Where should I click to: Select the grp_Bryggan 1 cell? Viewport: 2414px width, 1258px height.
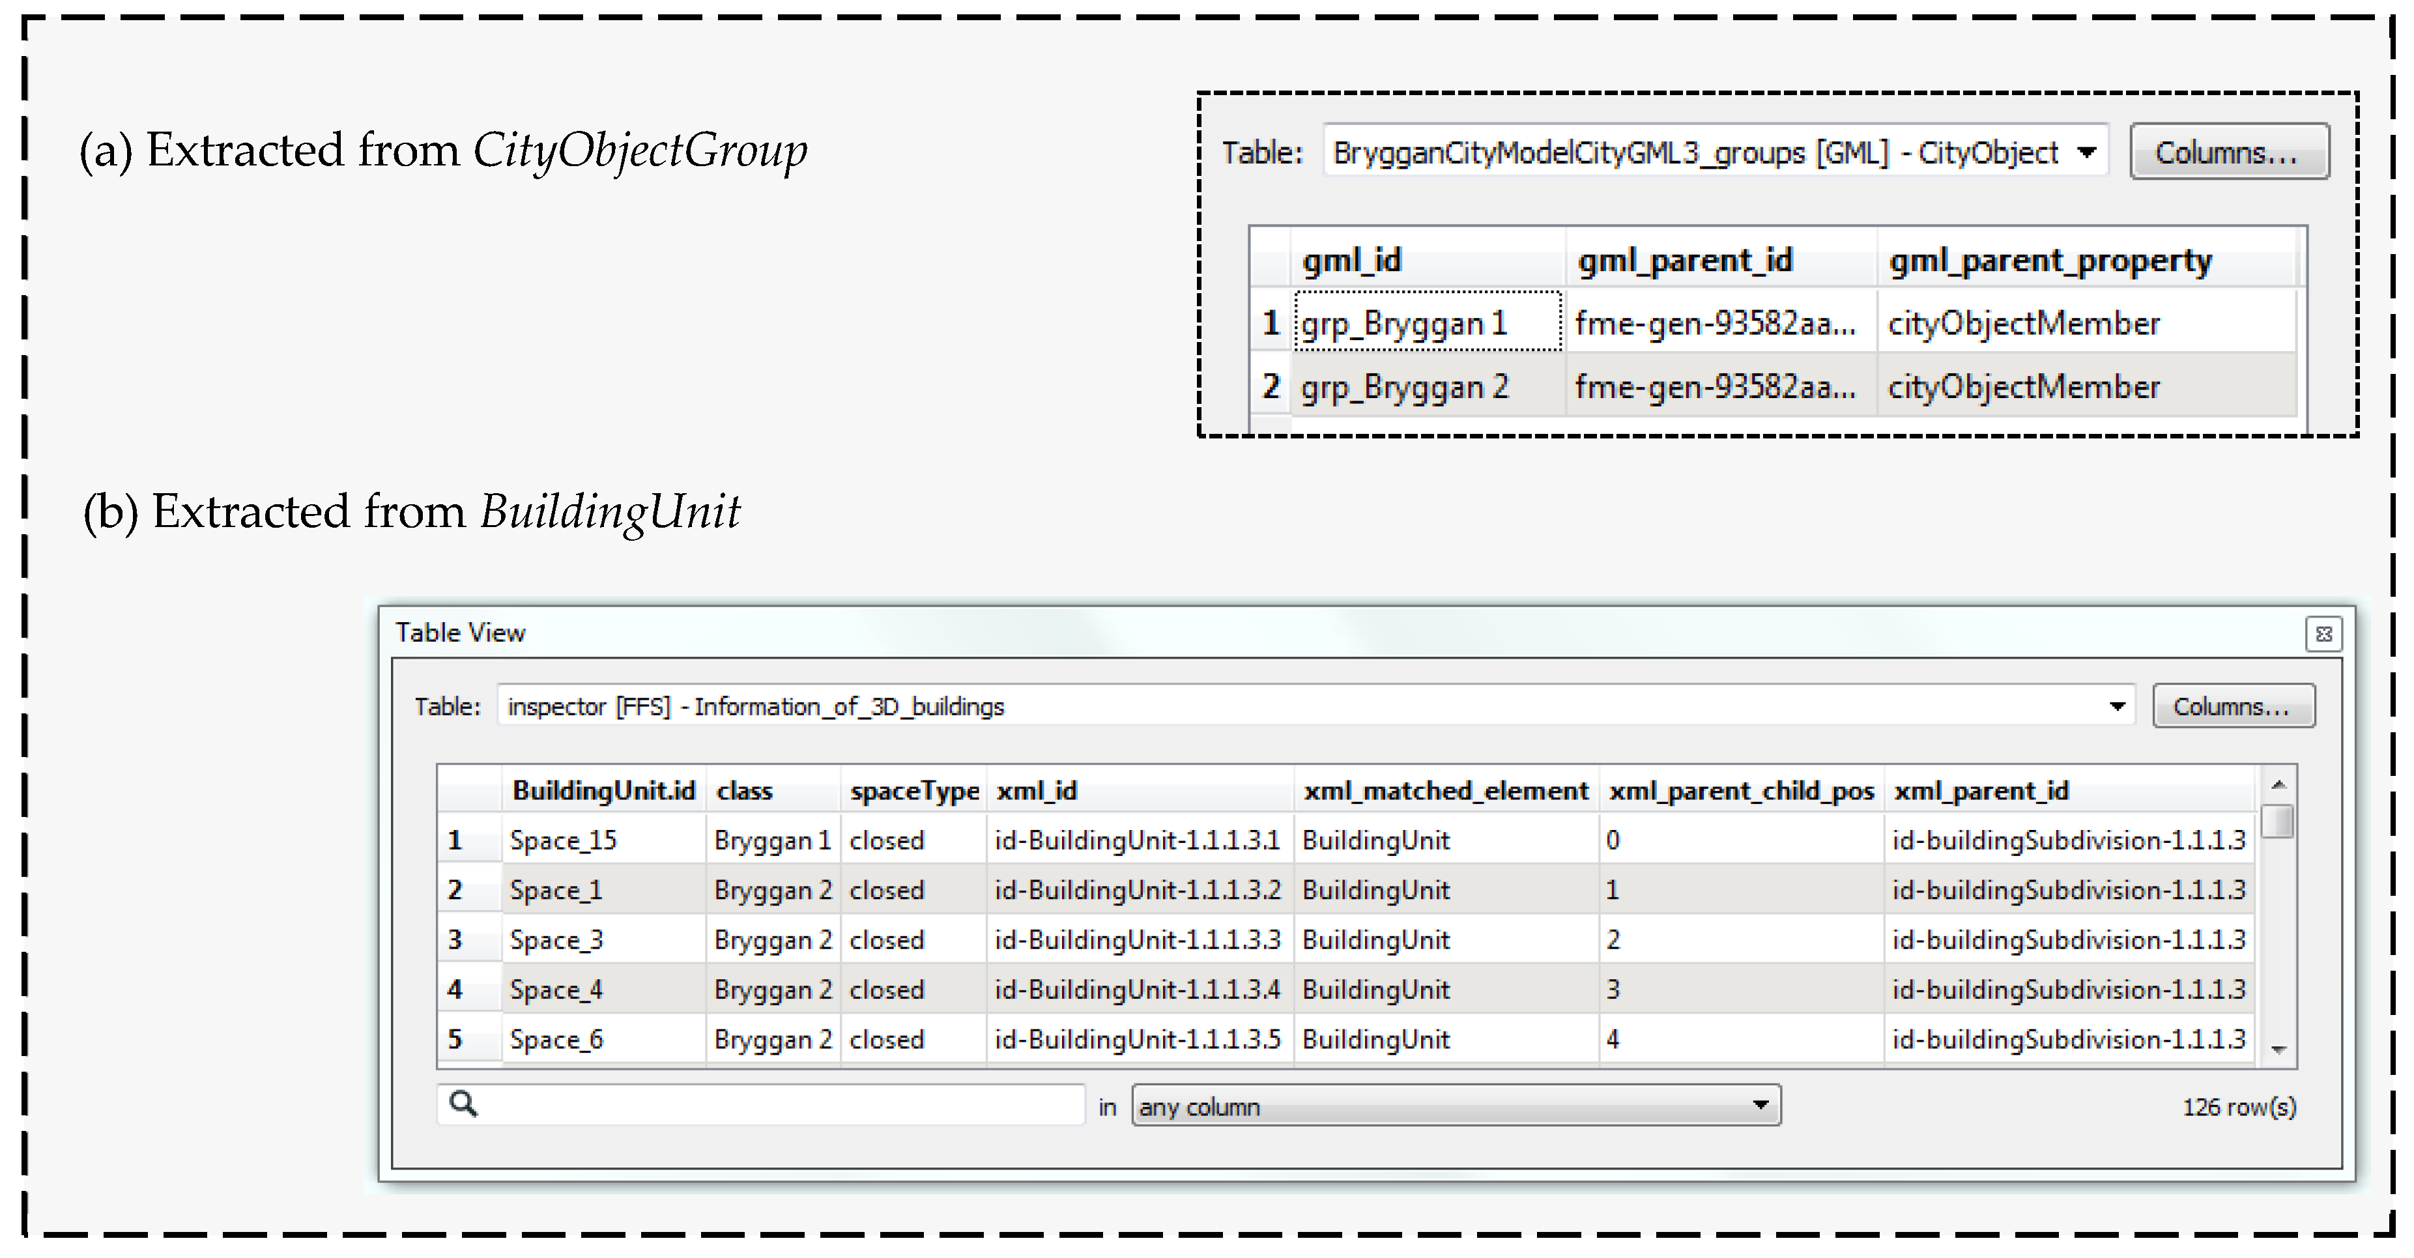1404,323
